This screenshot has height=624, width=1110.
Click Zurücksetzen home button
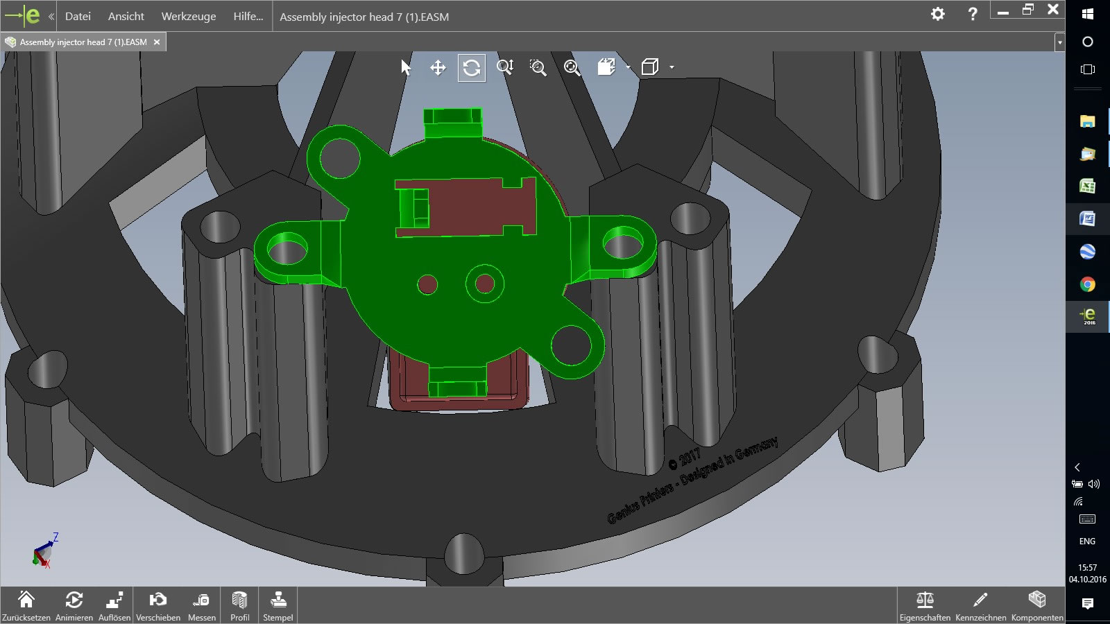tap(26, 605)
